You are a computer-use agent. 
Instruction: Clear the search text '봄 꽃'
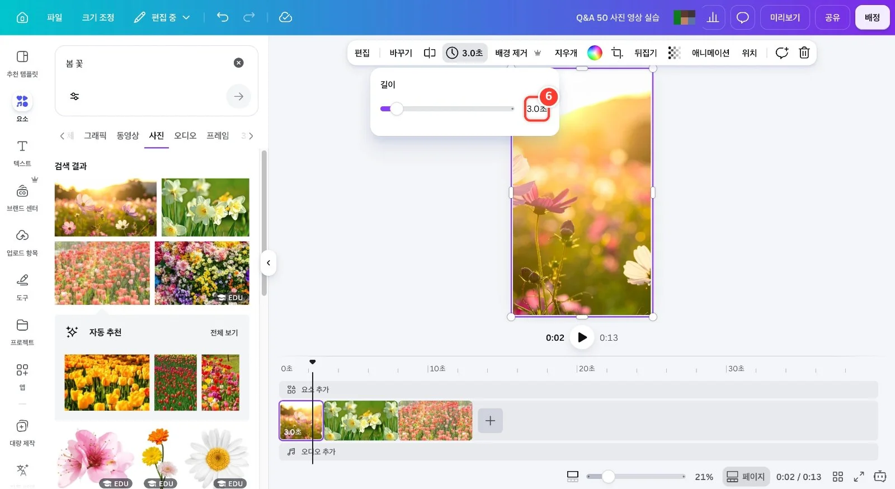[239, 63]
